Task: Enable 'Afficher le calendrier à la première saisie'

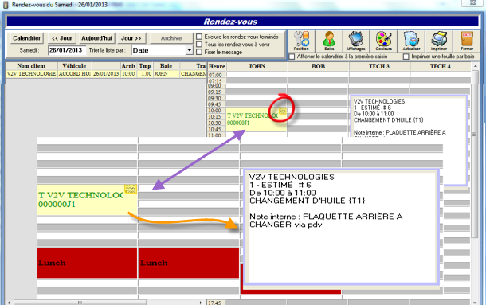Action: tap(292, 57)
